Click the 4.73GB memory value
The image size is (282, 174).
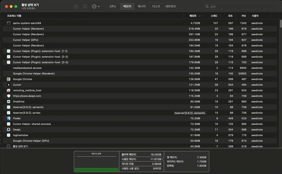click(195, 23)
